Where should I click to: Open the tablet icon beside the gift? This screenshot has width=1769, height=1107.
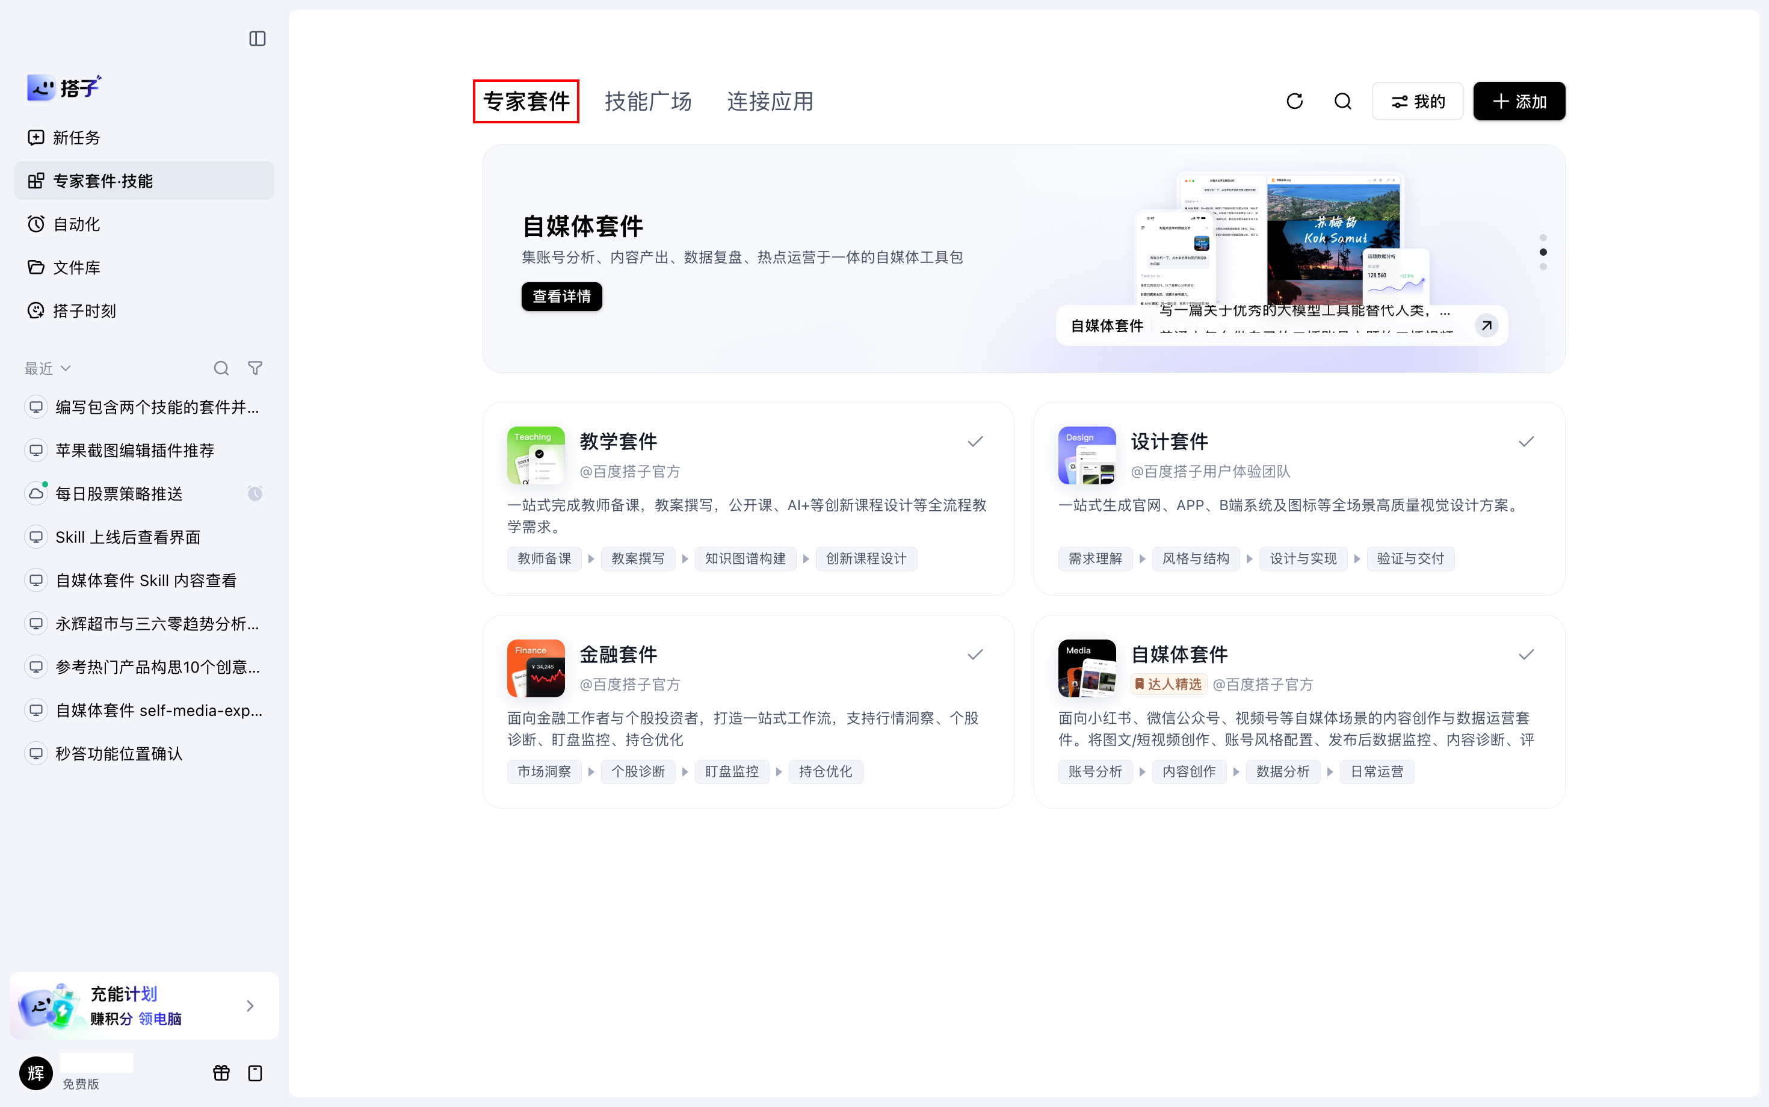pos(255,1073)
